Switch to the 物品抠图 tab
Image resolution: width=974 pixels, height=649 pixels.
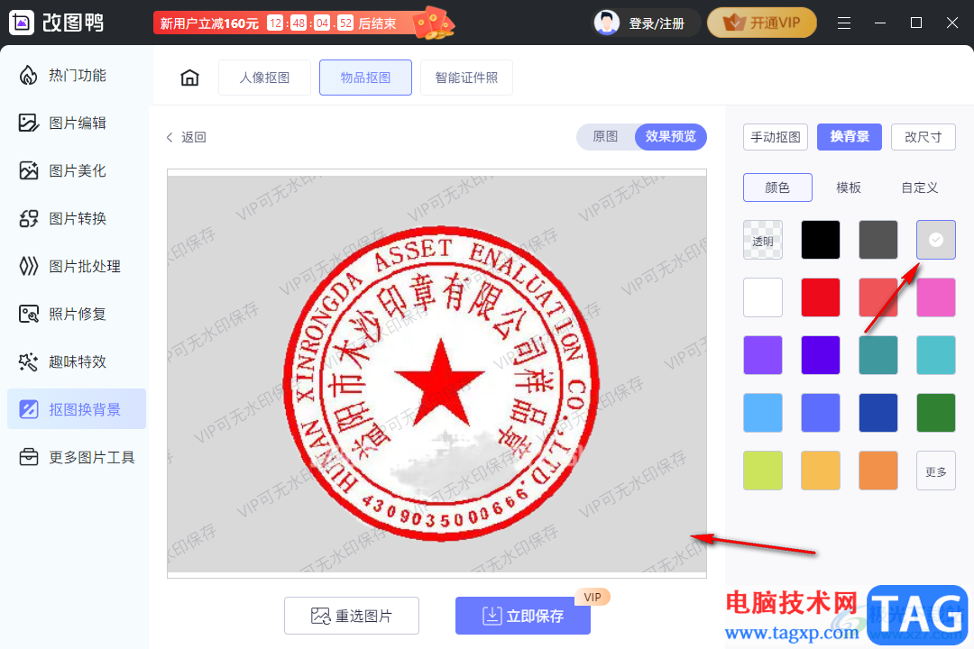click(x=365, y=78)
